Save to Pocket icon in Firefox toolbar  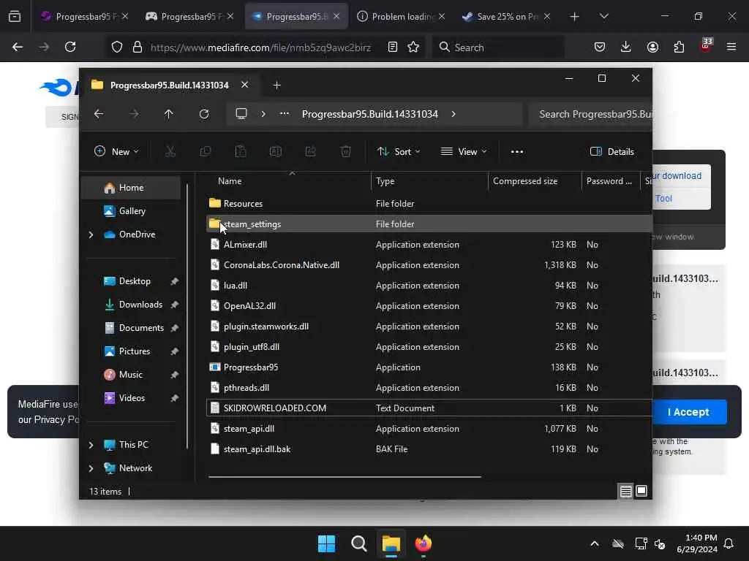(600, 47)
